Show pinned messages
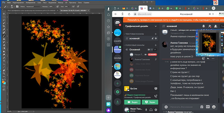Viewport: 224px width, 113px height. pos(210,26)
